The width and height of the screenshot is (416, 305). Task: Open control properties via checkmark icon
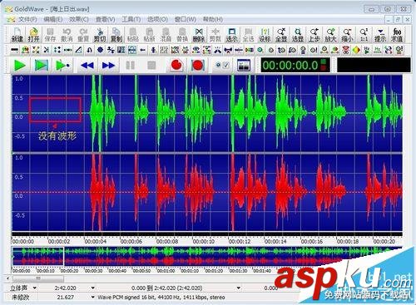click(222, 66)
